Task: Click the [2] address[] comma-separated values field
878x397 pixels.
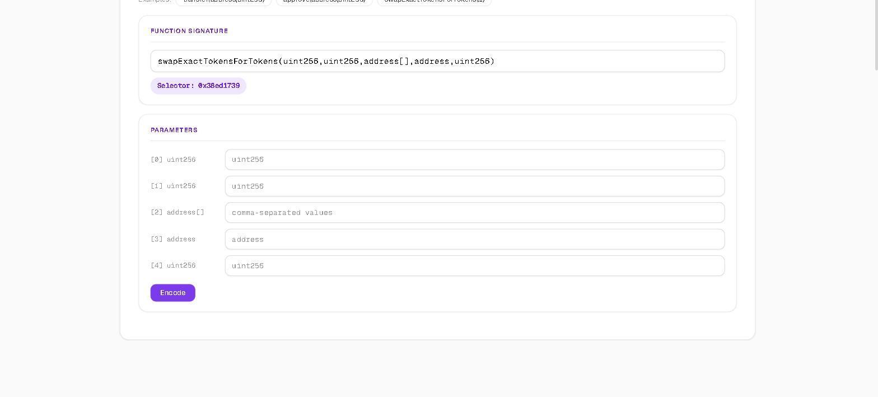Action: [x=475, y=213]
